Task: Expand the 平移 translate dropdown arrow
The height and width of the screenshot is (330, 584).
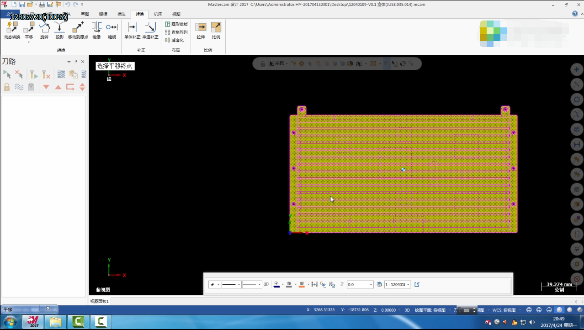Action: 29,42
